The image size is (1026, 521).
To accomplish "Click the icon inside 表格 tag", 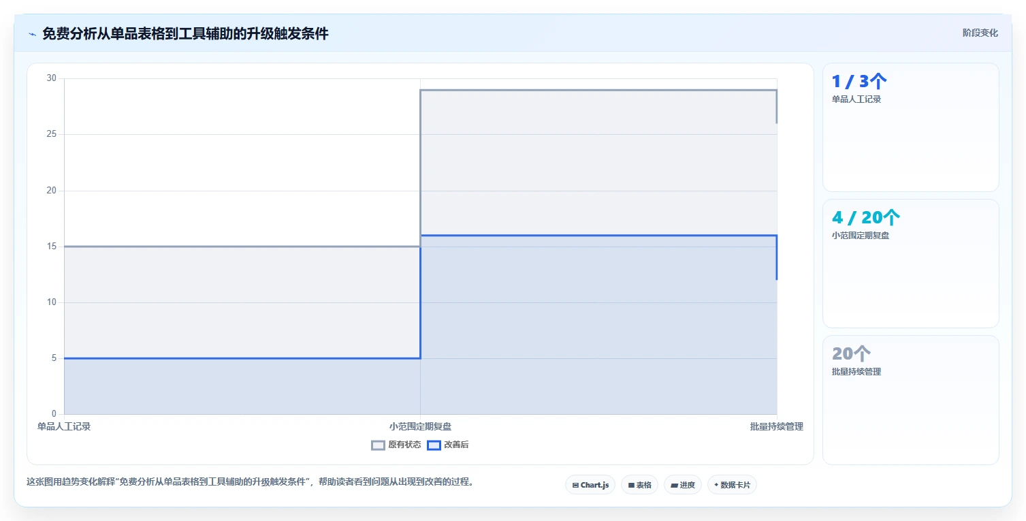I will click(631, 486).
